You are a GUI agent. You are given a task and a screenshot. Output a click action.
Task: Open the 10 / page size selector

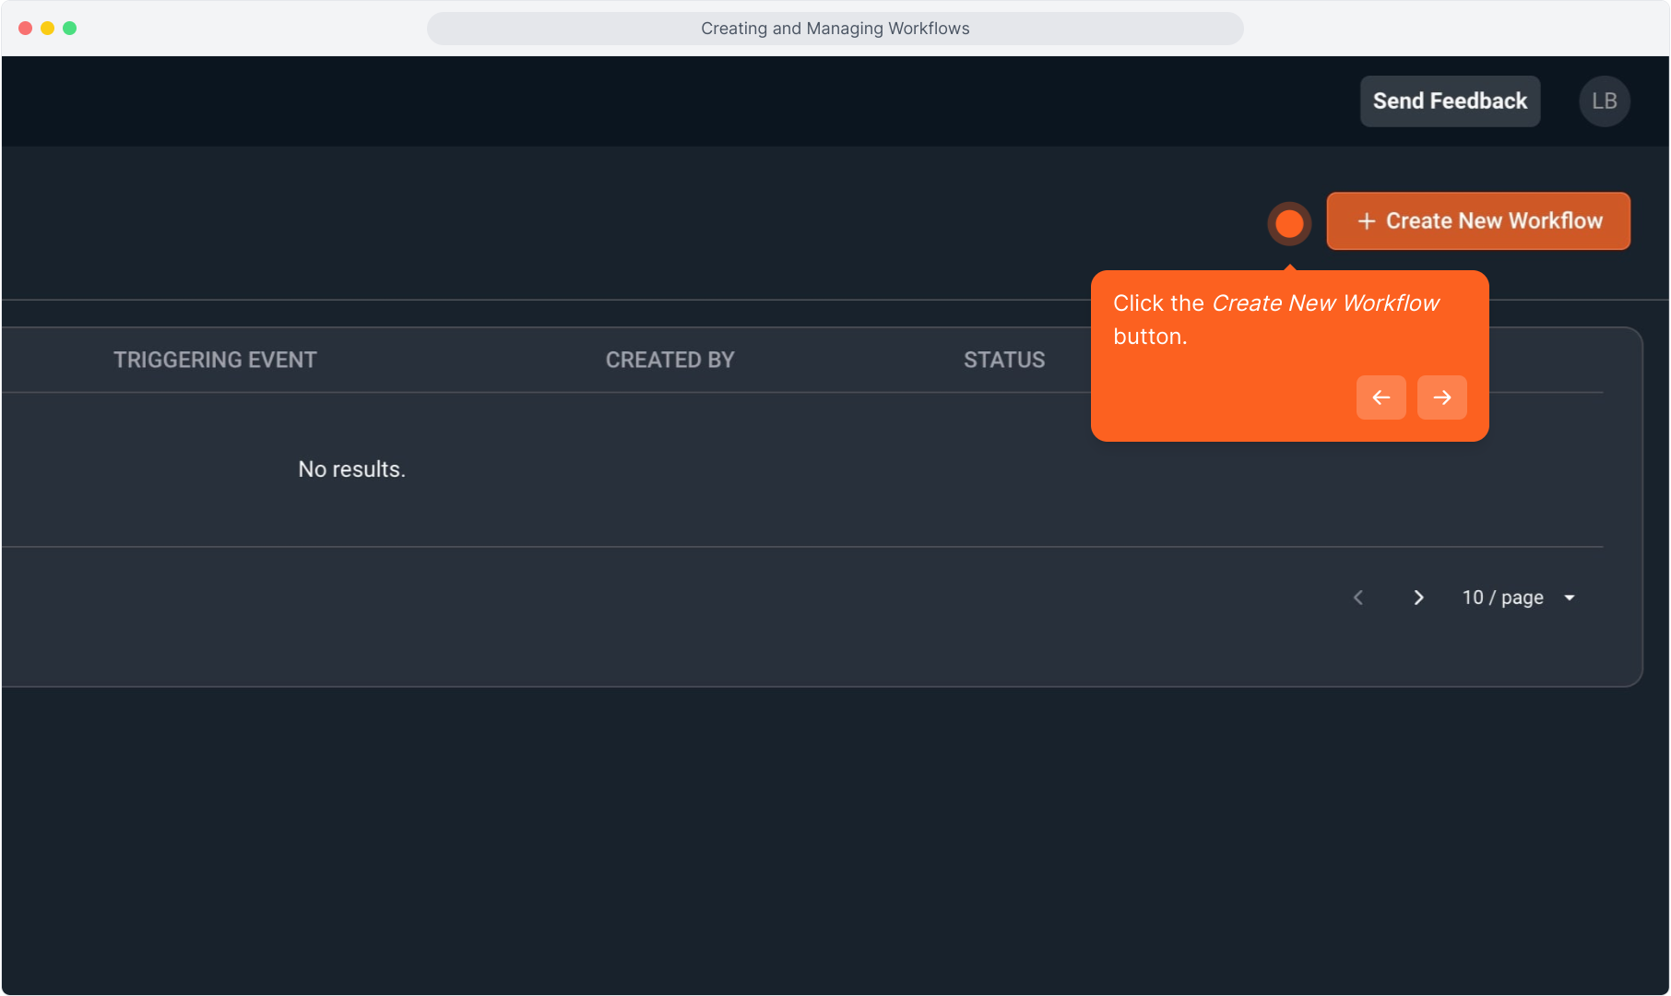pos(1502,598)
